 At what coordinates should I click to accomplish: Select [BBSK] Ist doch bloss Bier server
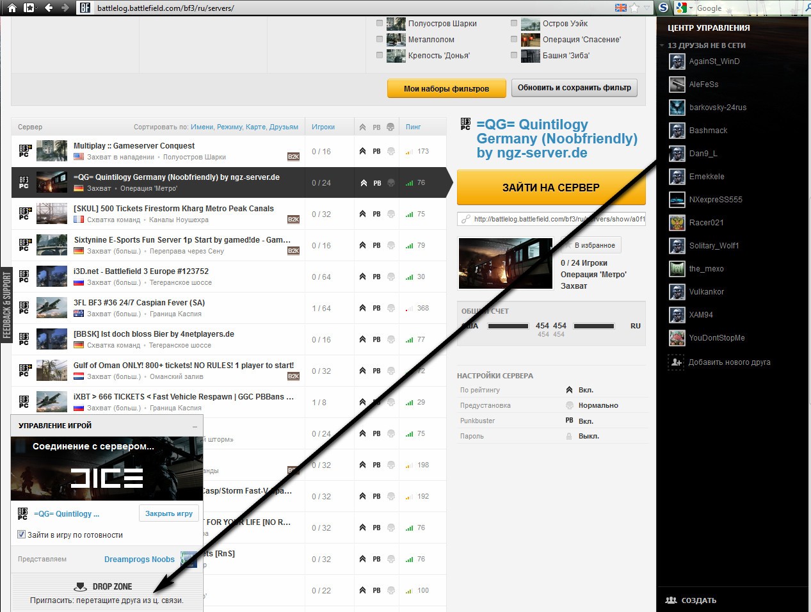pos(229,339)
